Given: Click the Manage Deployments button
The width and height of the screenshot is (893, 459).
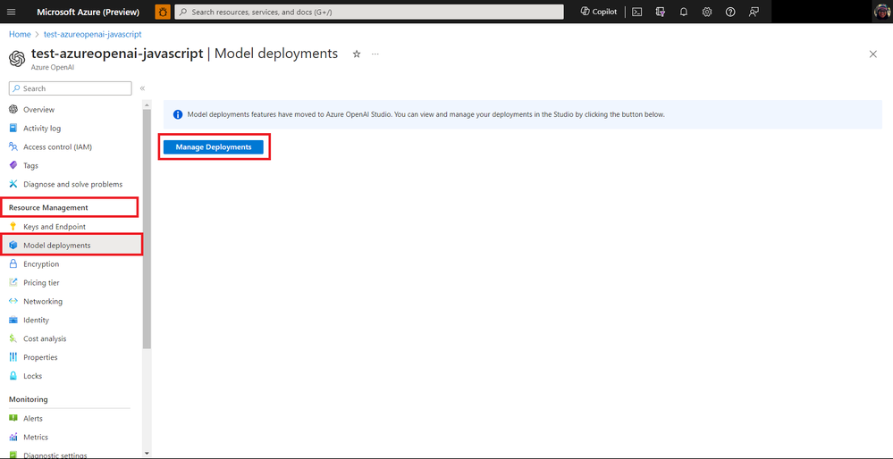Looking at the screenshot, I should (x=214, y=146).
